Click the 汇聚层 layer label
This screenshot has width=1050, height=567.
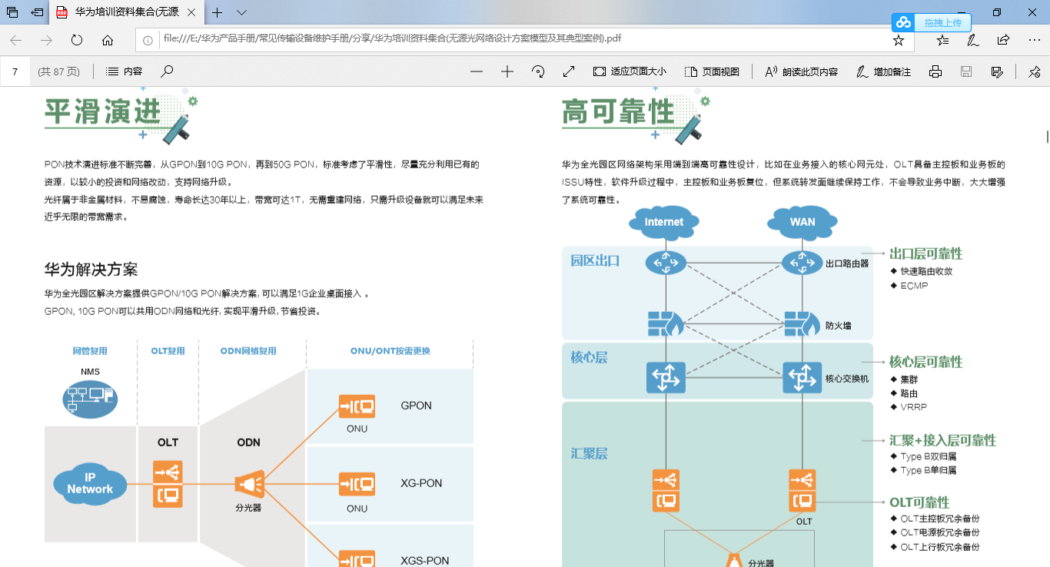pos(589,453)
